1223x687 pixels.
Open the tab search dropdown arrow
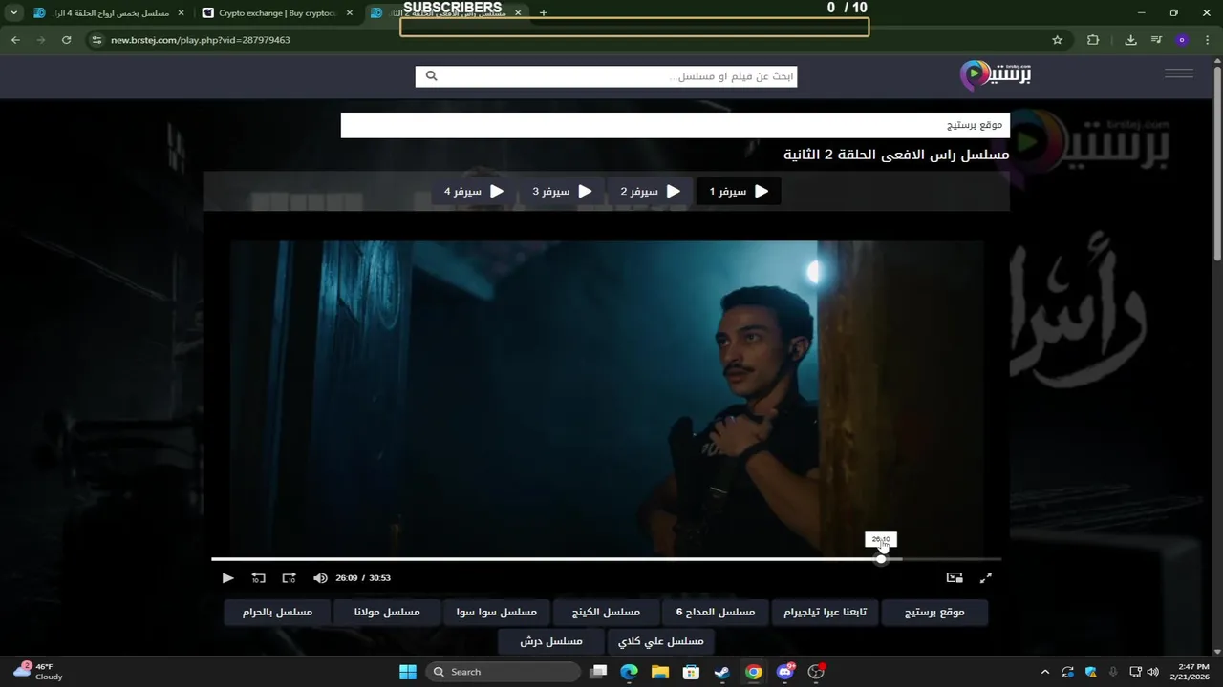coord(13,13)
